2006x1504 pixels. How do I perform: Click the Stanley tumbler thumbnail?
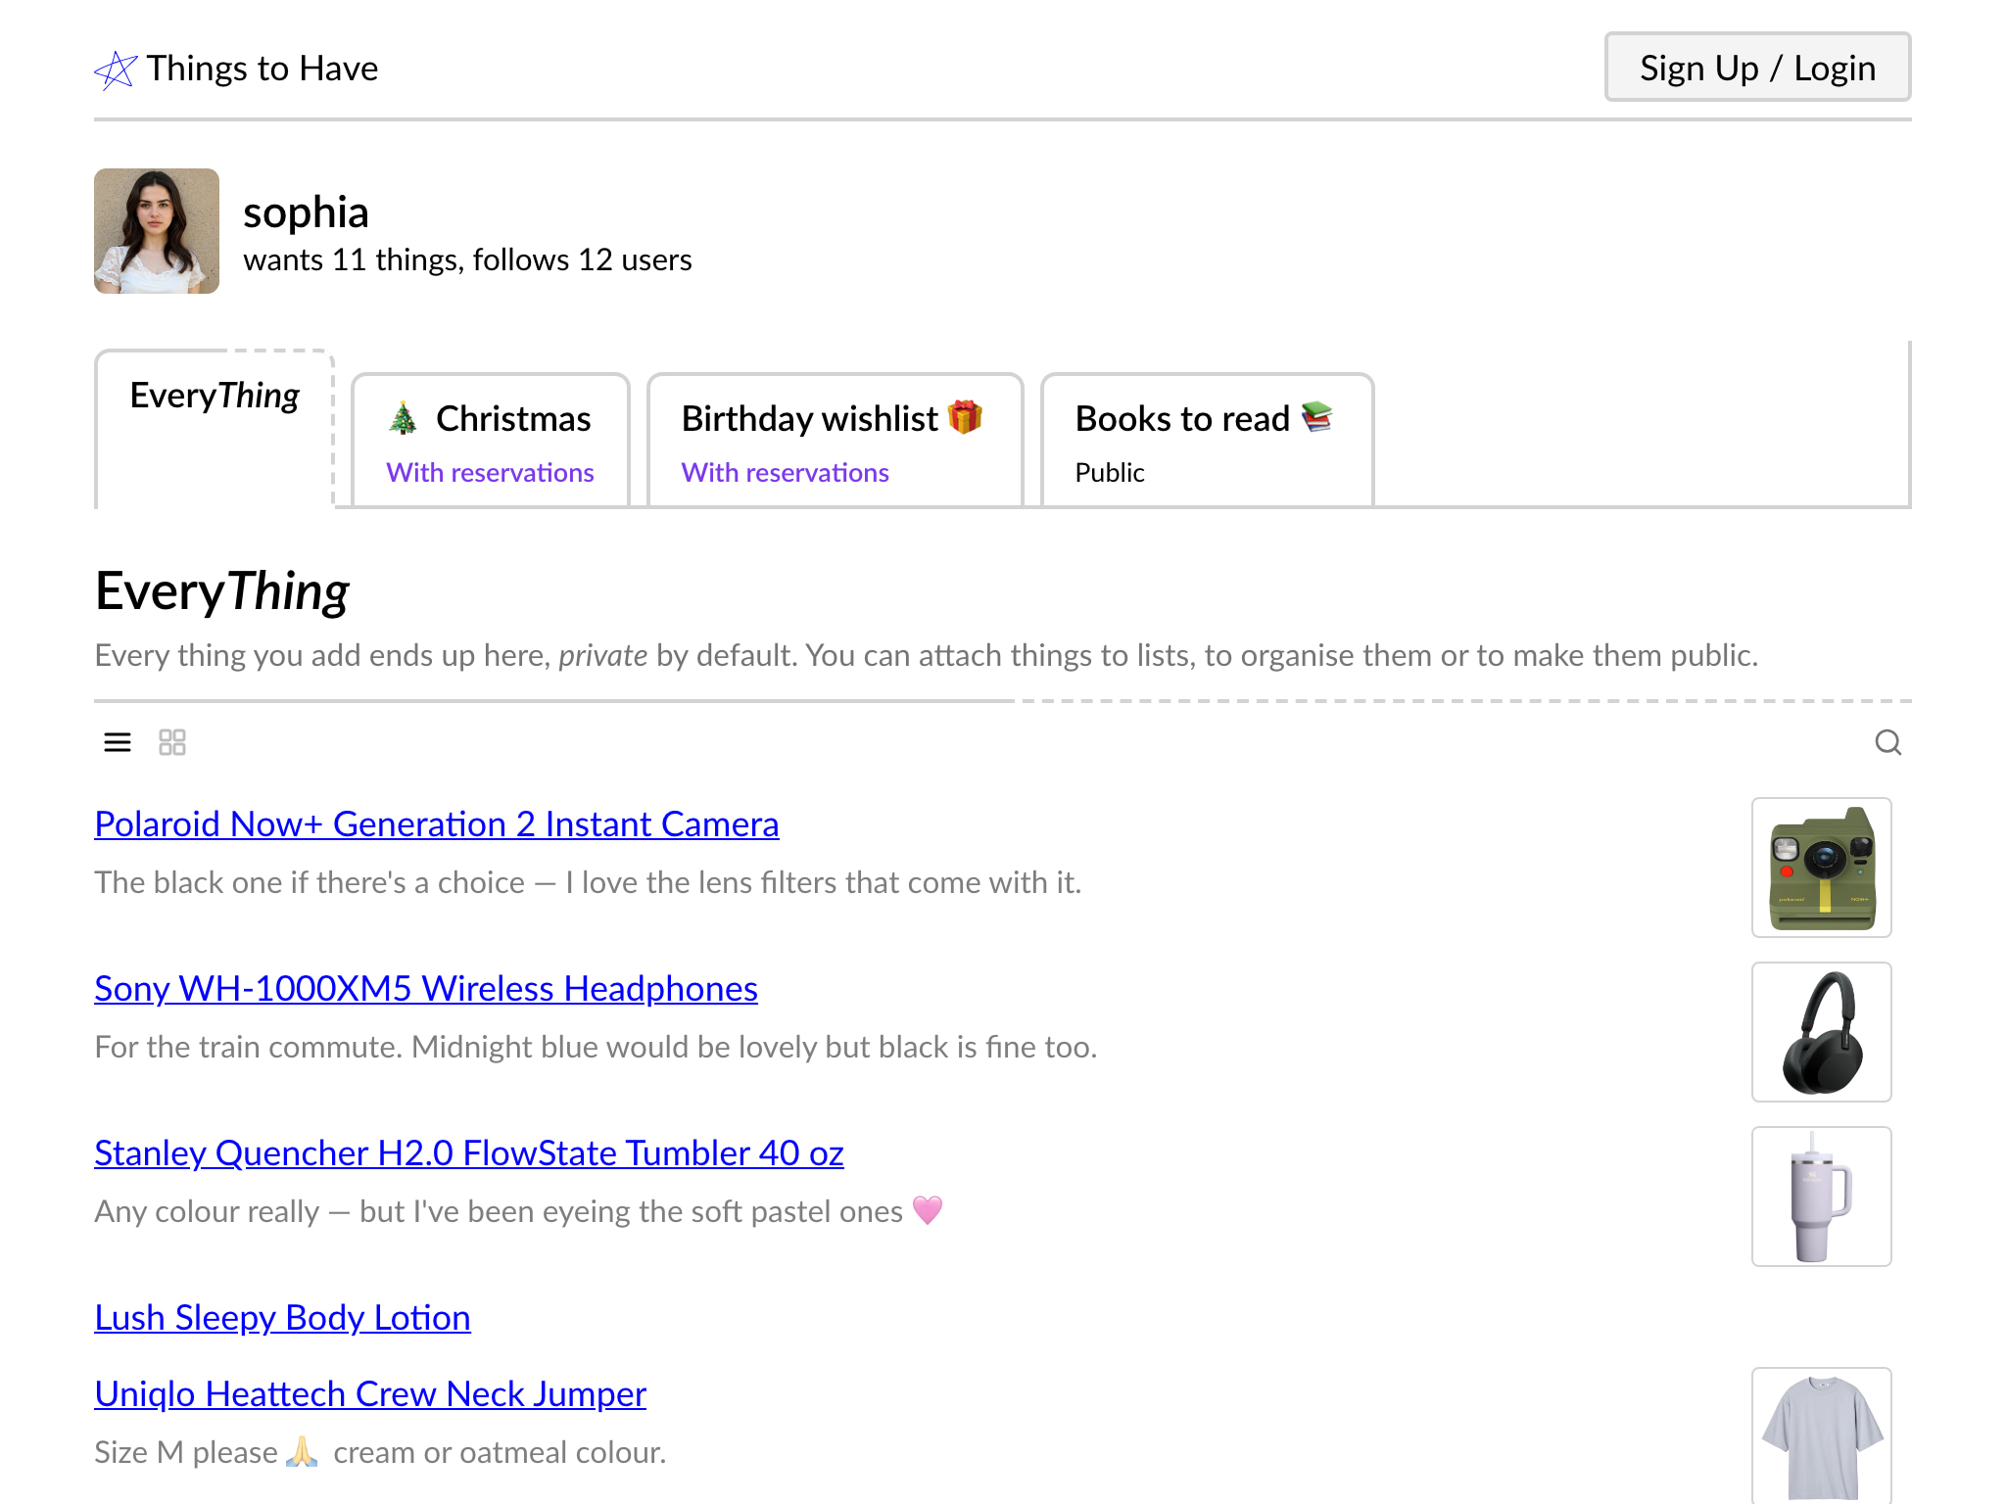(1822, 1197)
